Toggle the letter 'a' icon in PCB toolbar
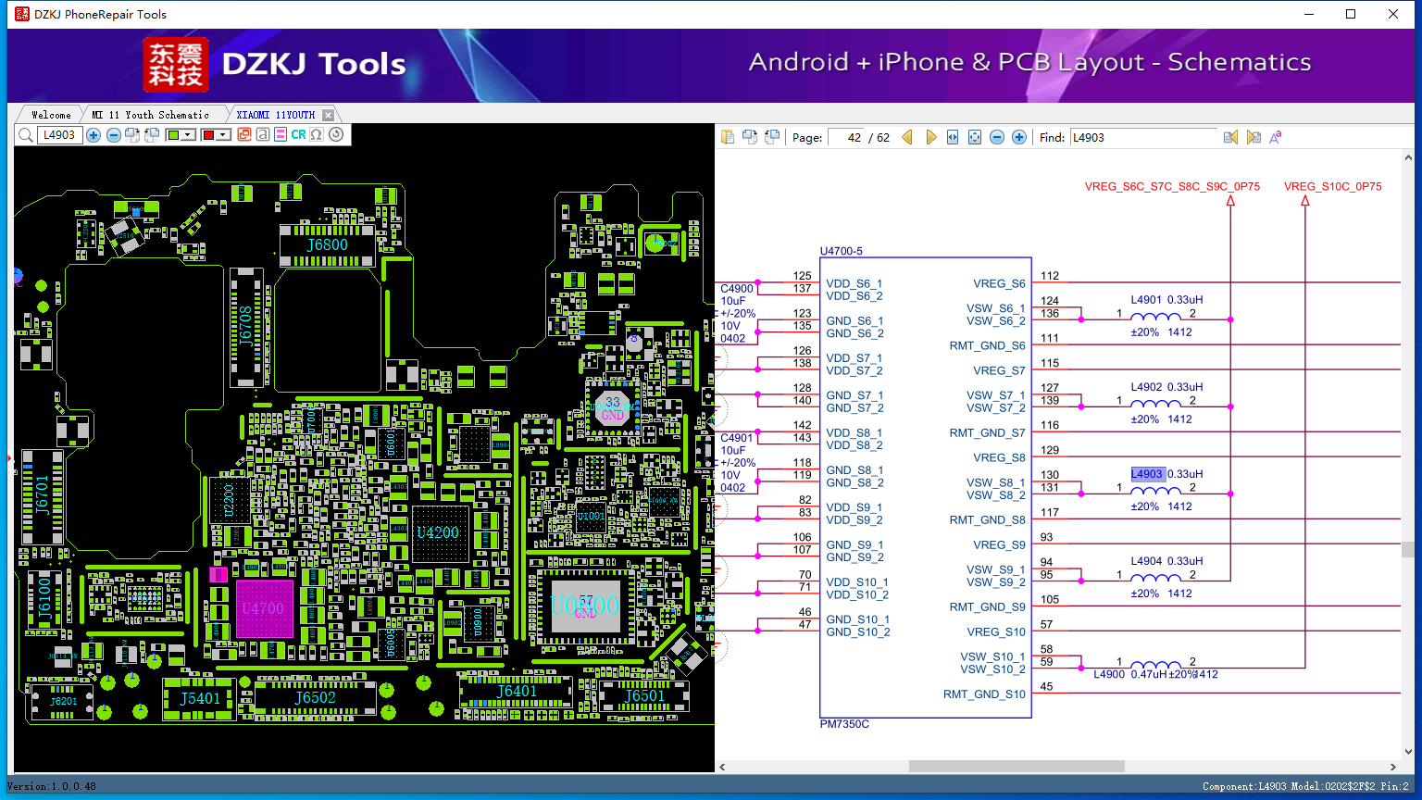Screen dimensions: 1422x800 [x=263, y=135]
